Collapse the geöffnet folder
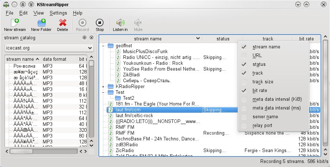Image resolution: width=330 pixels, height=167 pixels. [103, 46]
